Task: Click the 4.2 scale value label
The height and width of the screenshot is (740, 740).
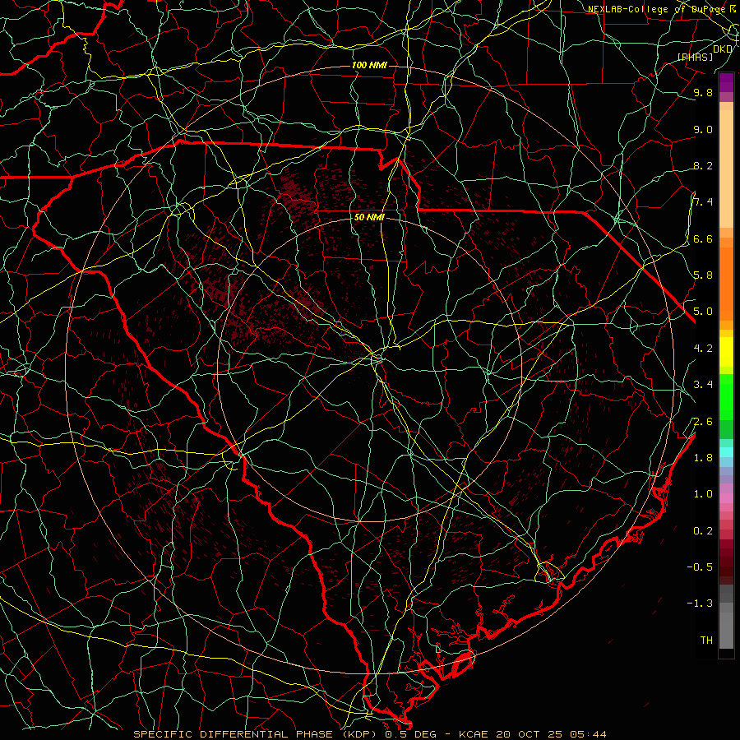Action: (x=703, y=349)
